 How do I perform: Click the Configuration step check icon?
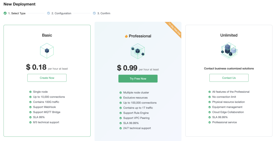[x=48, y=13]
